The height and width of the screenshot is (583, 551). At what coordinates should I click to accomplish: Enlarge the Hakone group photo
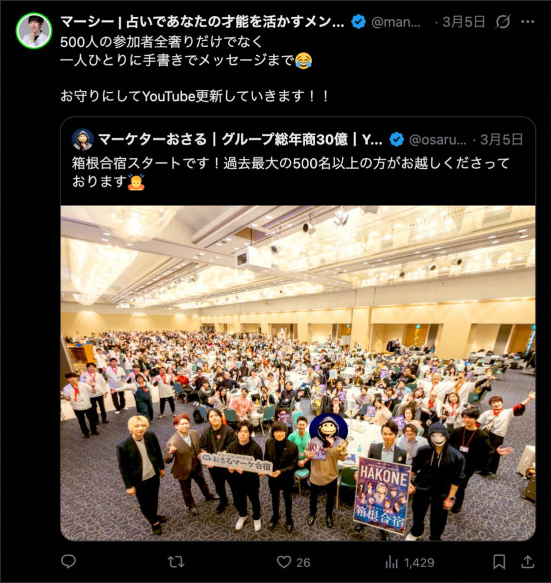click(x=298, y=373)
